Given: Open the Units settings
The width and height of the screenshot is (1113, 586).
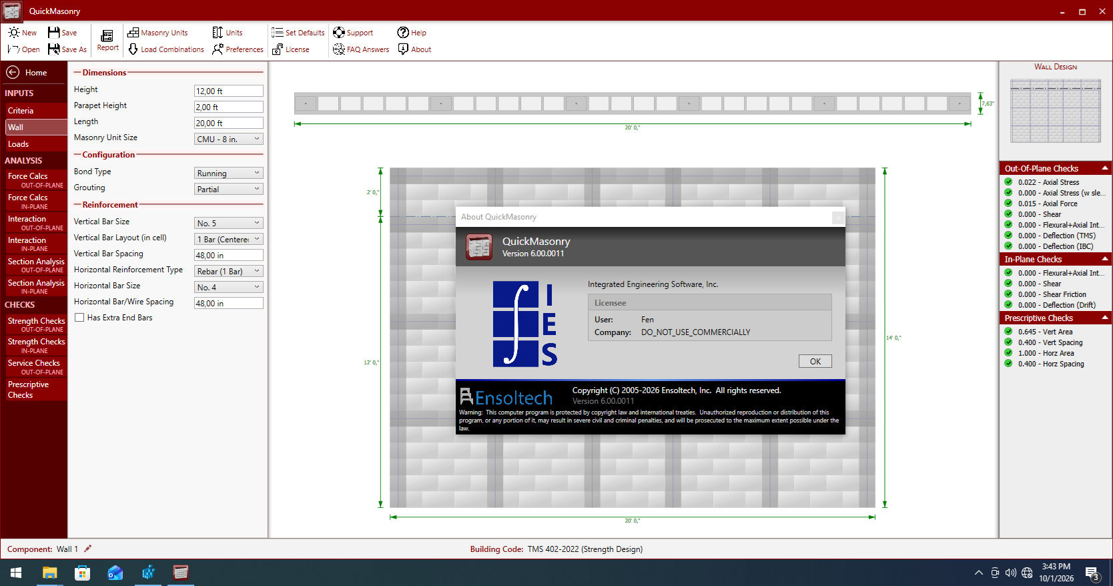Looking at the screenshot, I should point(228,32).
